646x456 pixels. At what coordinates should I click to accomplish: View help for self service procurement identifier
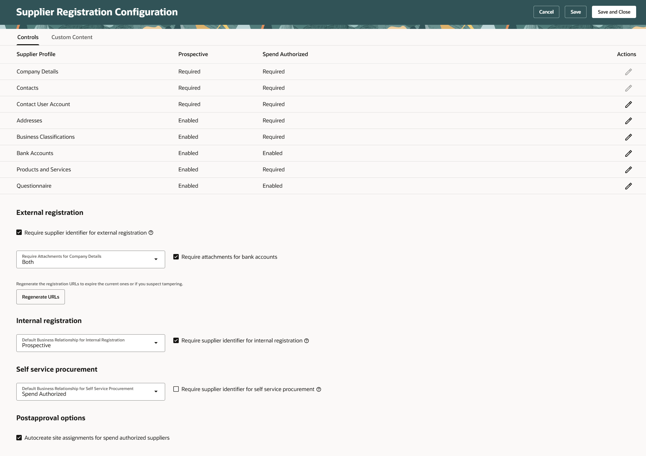click(318, 389)
